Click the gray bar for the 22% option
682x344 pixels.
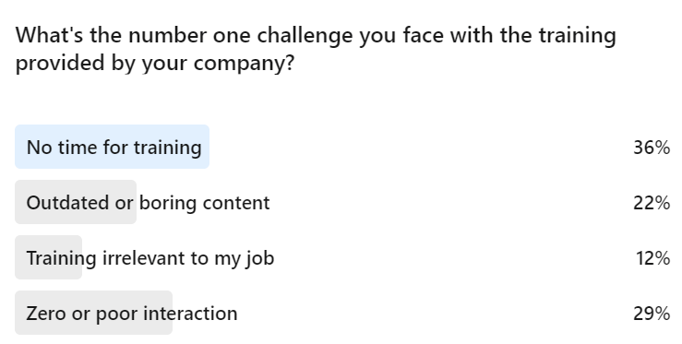[76, 202]
